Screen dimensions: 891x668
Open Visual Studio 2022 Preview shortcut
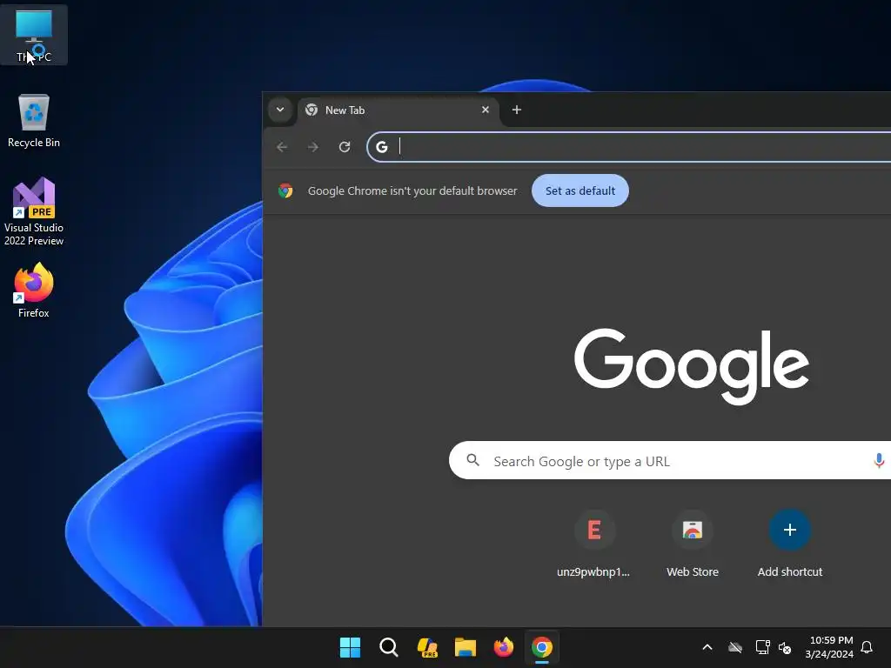click(x=34, y=211)
